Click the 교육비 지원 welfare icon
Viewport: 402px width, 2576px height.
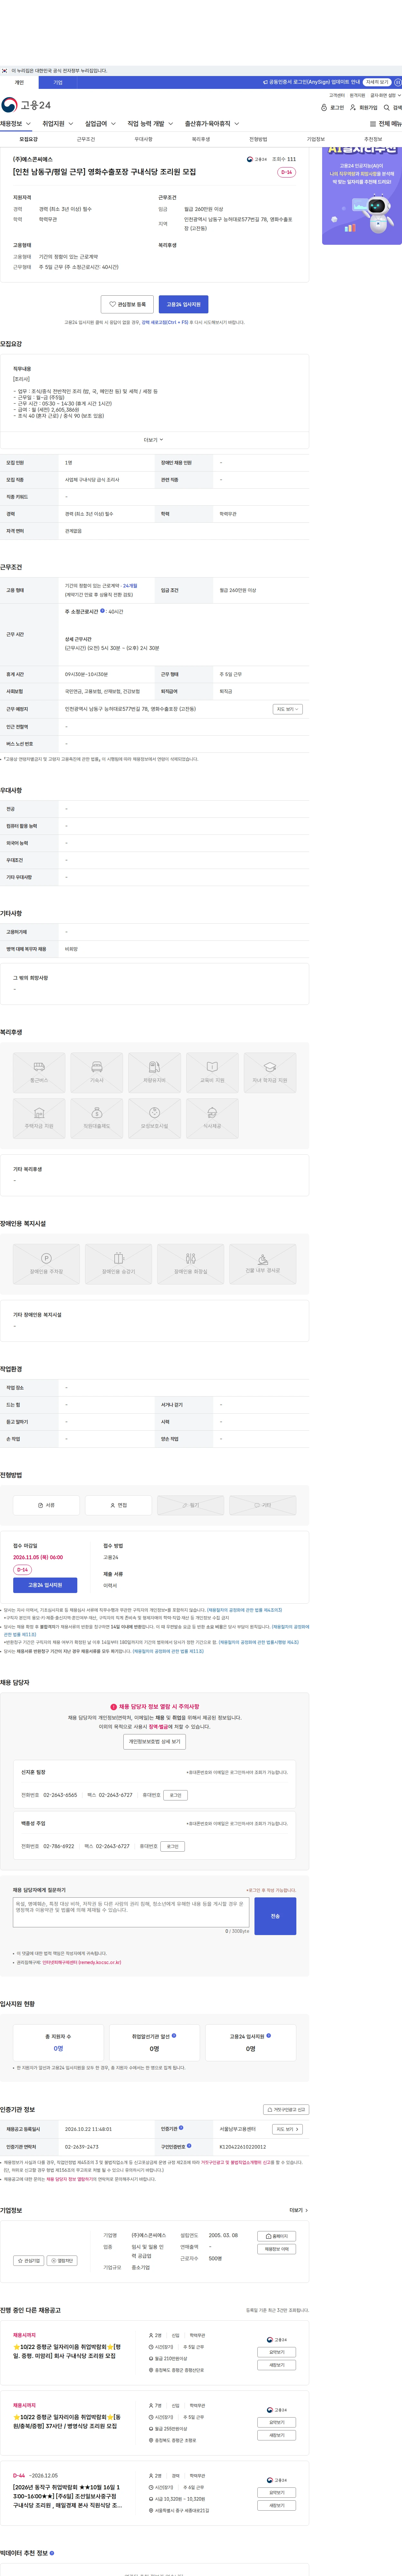pyautogui.click(x=212, y=1072)
